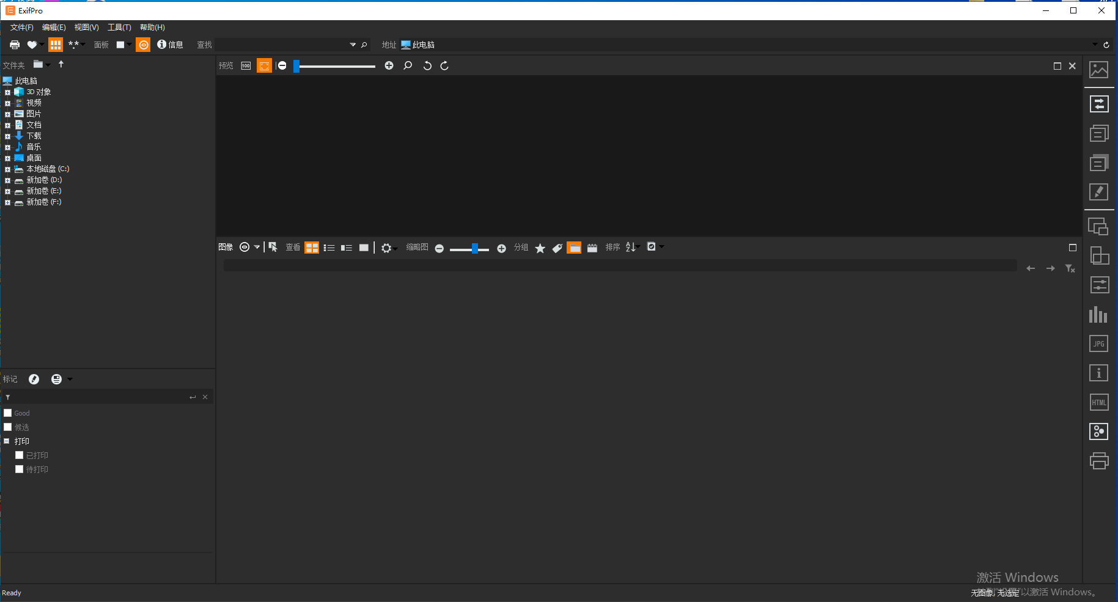Open the 工具(T) menu
Screen dimensions: 1118x602
pos(119,28)
